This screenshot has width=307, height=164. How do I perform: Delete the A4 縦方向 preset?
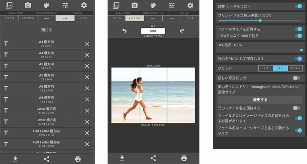tap(87, 43)
